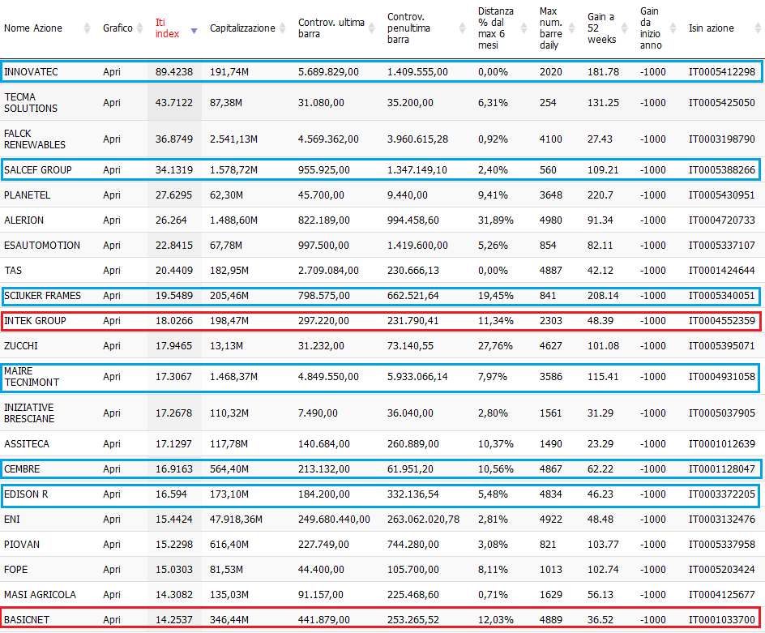Open Apri chart link for TECMA SOLUTIONS

point(112,102)
